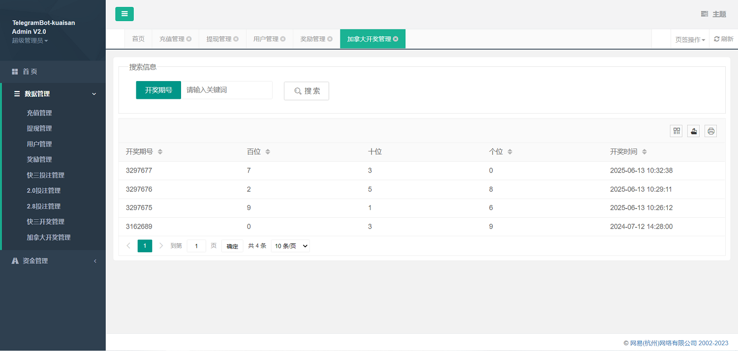738x351 pixels.
Task: Click the 刷新 refresh icon
Action: coord(723,39)
